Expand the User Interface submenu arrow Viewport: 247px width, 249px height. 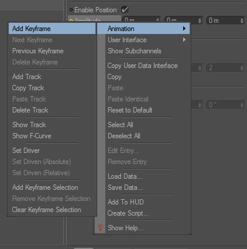click(184, 40)
